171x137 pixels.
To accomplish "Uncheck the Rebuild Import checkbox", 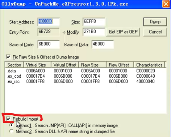I will point(8,119).
